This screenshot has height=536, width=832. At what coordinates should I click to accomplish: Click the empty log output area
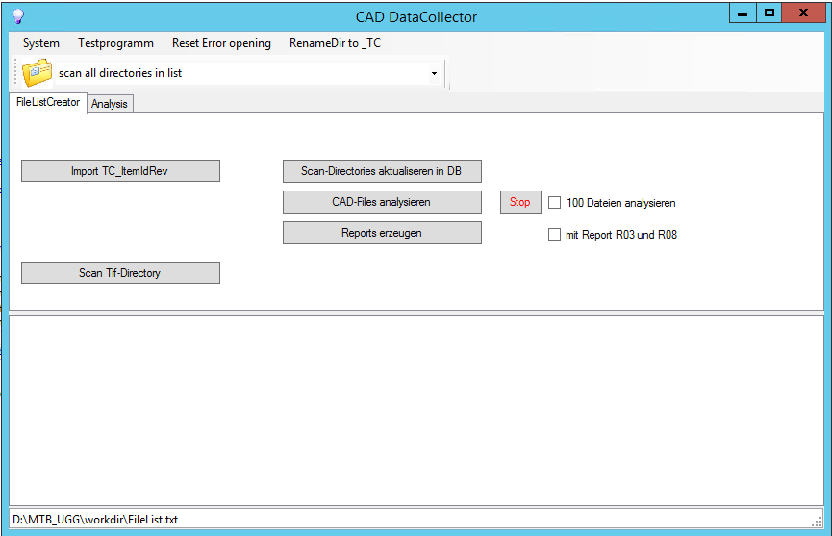(x=416, y=409)
